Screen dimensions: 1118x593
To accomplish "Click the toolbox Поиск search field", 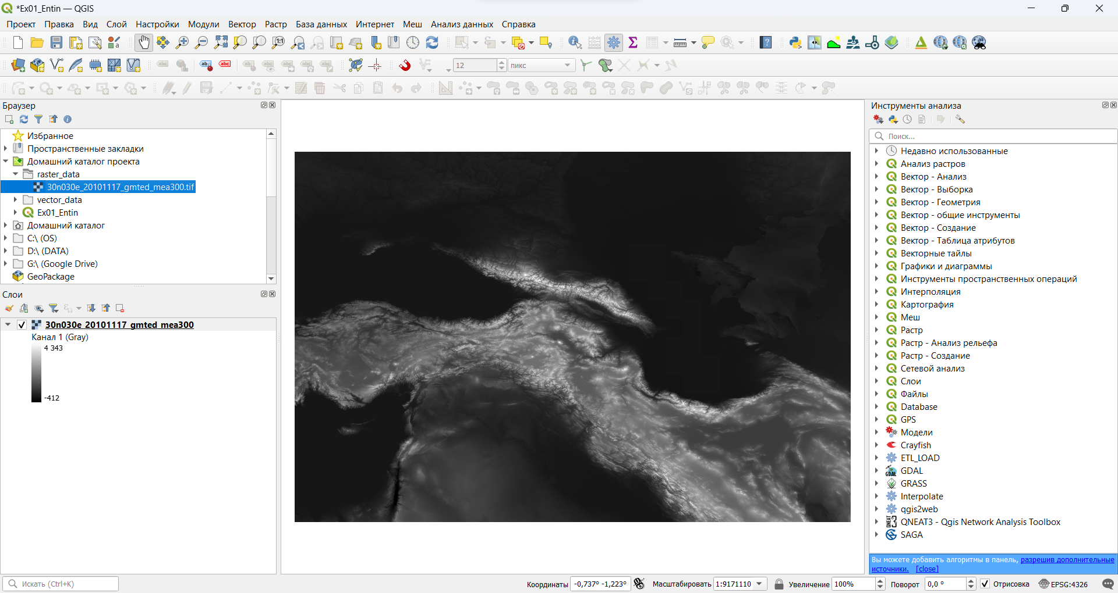I will pos(993,136).
